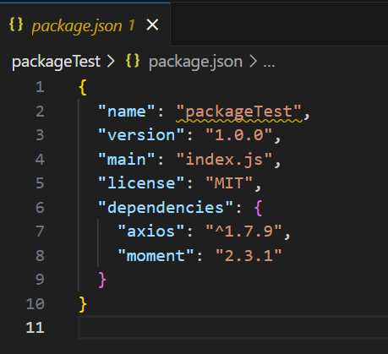Click the opening brace on line 1
Screen dimensions: 388x354
(83, 87)
